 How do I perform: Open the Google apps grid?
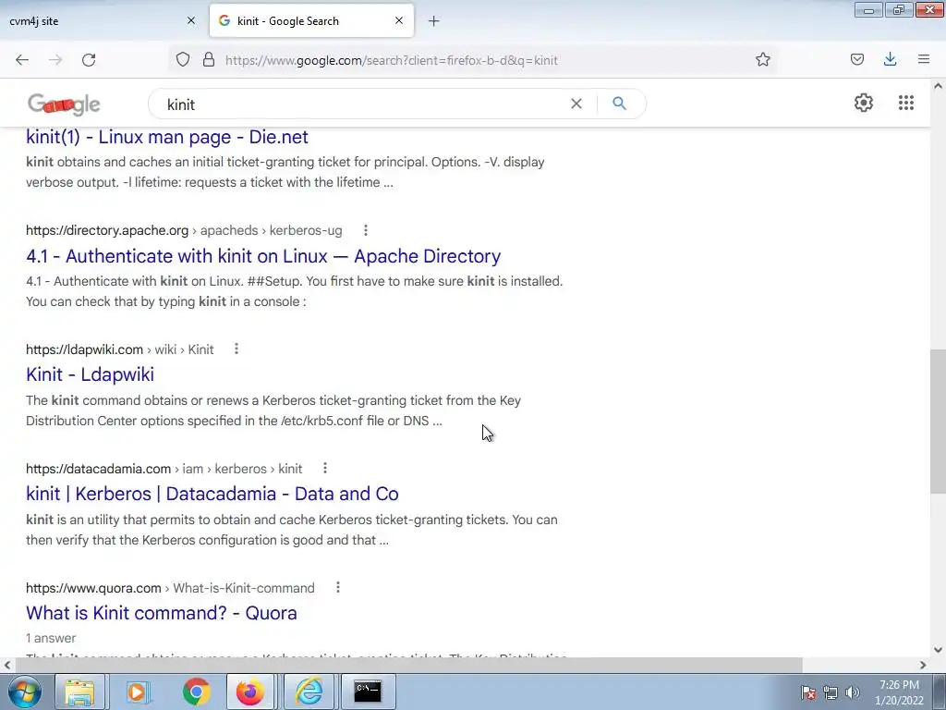905,103
